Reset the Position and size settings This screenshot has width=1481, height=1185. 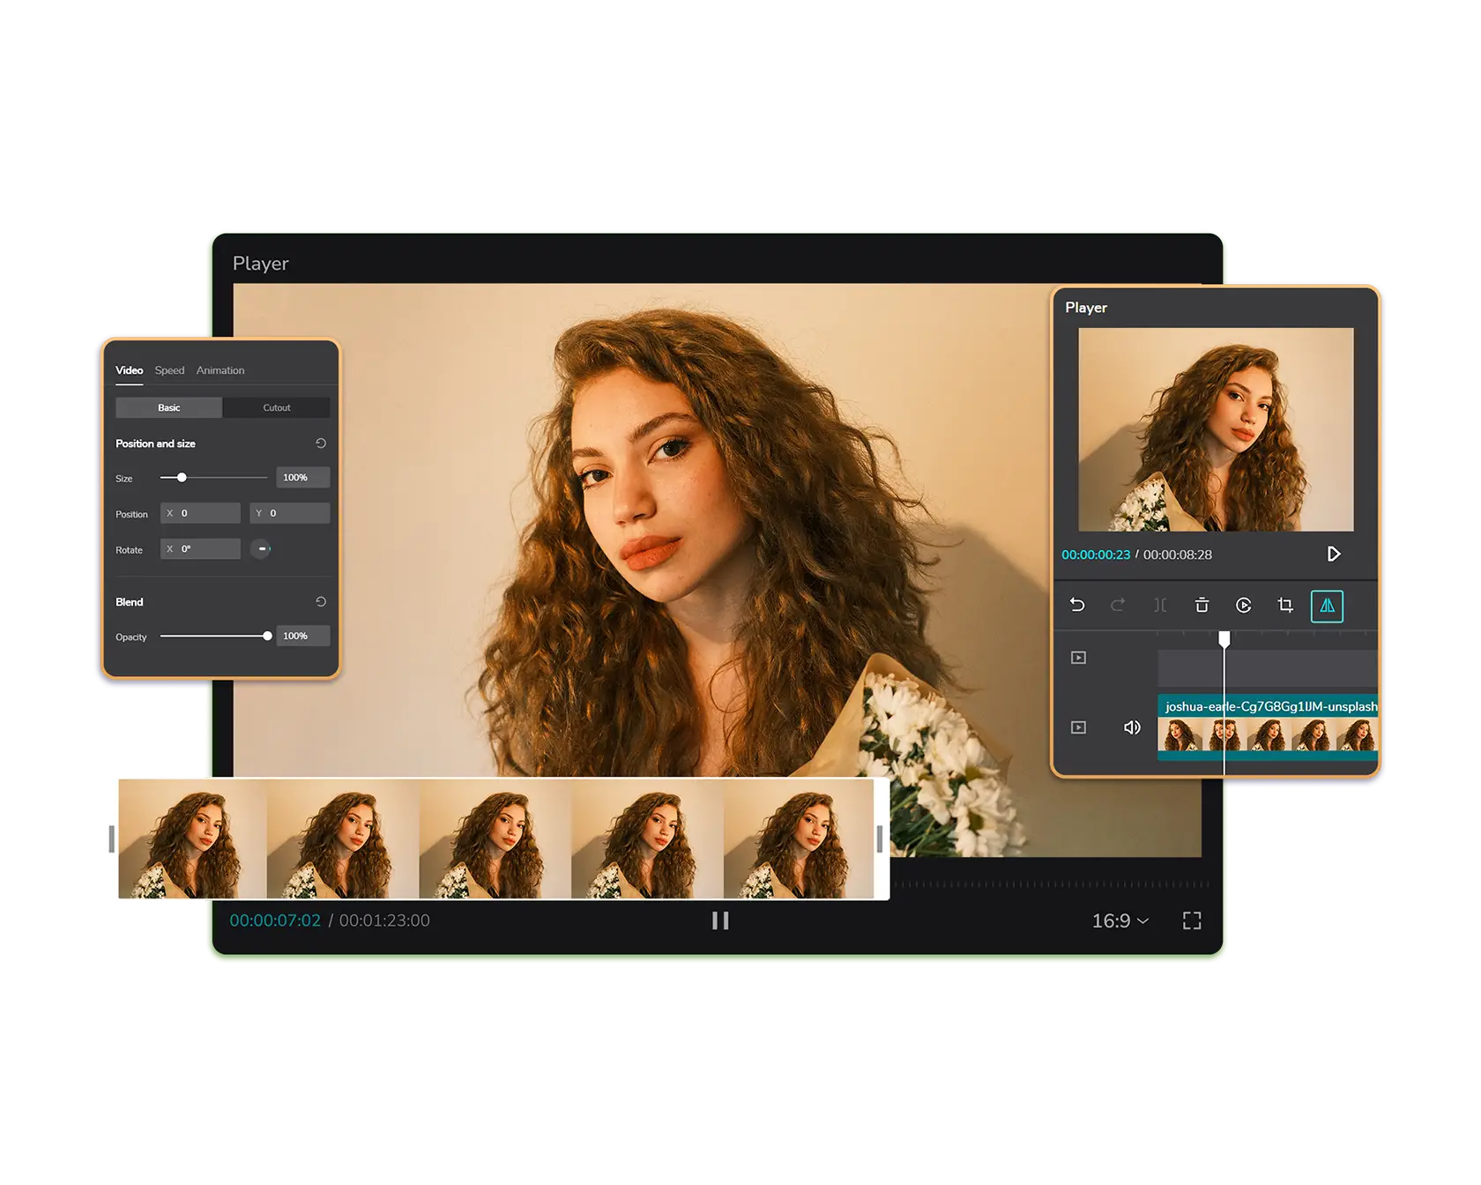[x=321, y=443]
